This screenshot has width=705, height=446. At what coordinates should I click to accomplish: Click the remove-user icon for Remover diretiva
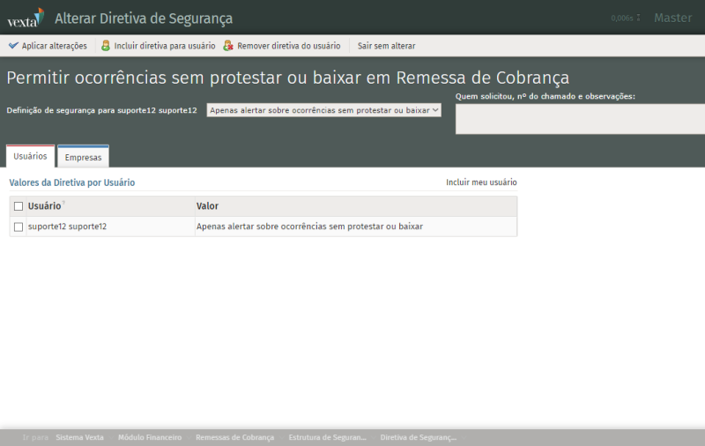(228, 46)
